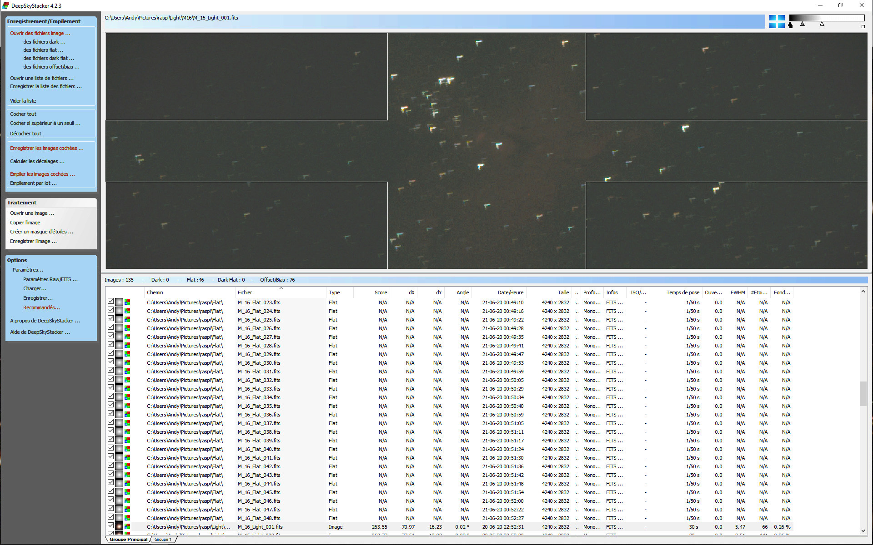Uncheck M_16_Flat_024.fits checkbox
The image size is (873, 545).
[x=110, y=310]
